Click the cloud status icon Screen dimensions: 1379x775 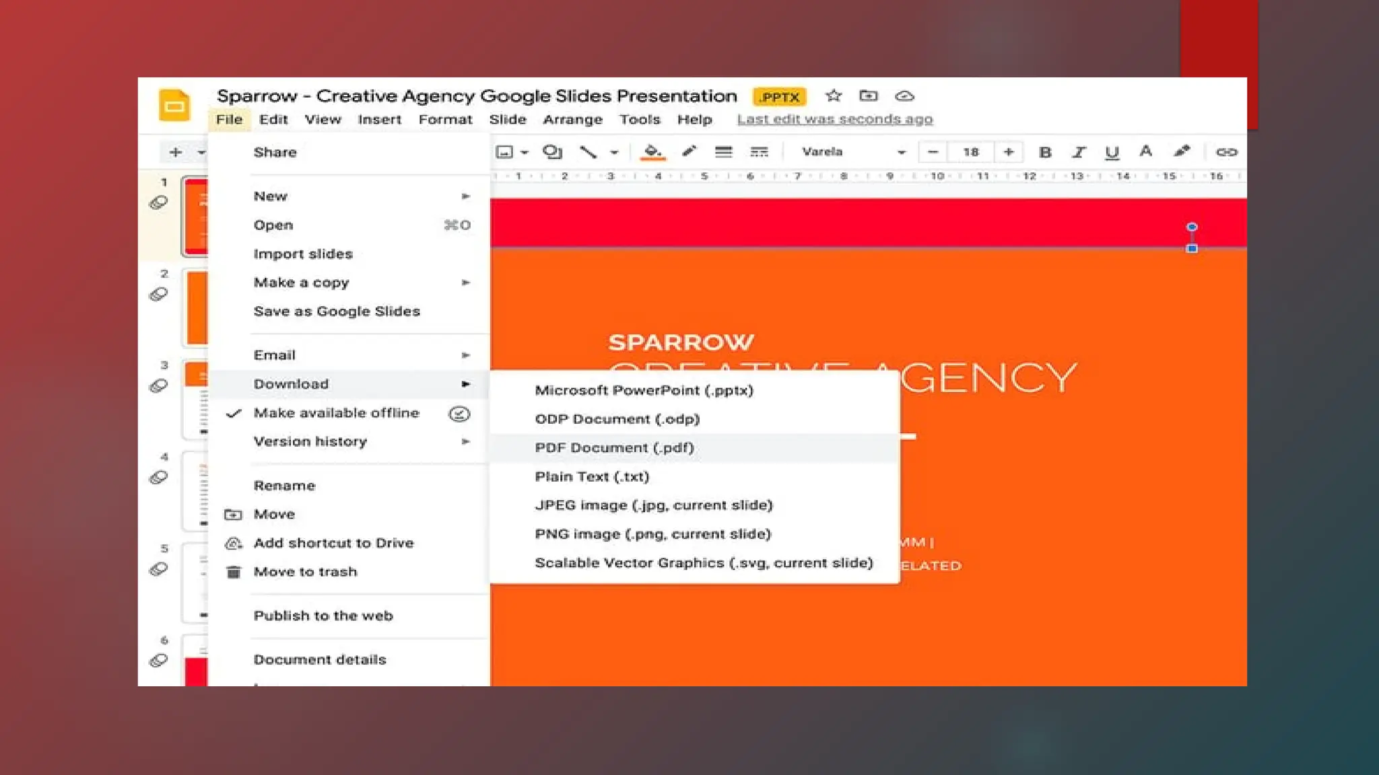click(x=904, y=96)
